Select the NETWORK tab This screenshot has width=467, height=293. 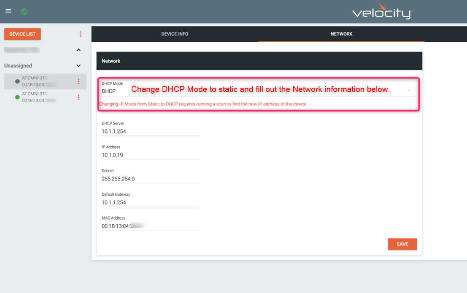coord(341,34)
